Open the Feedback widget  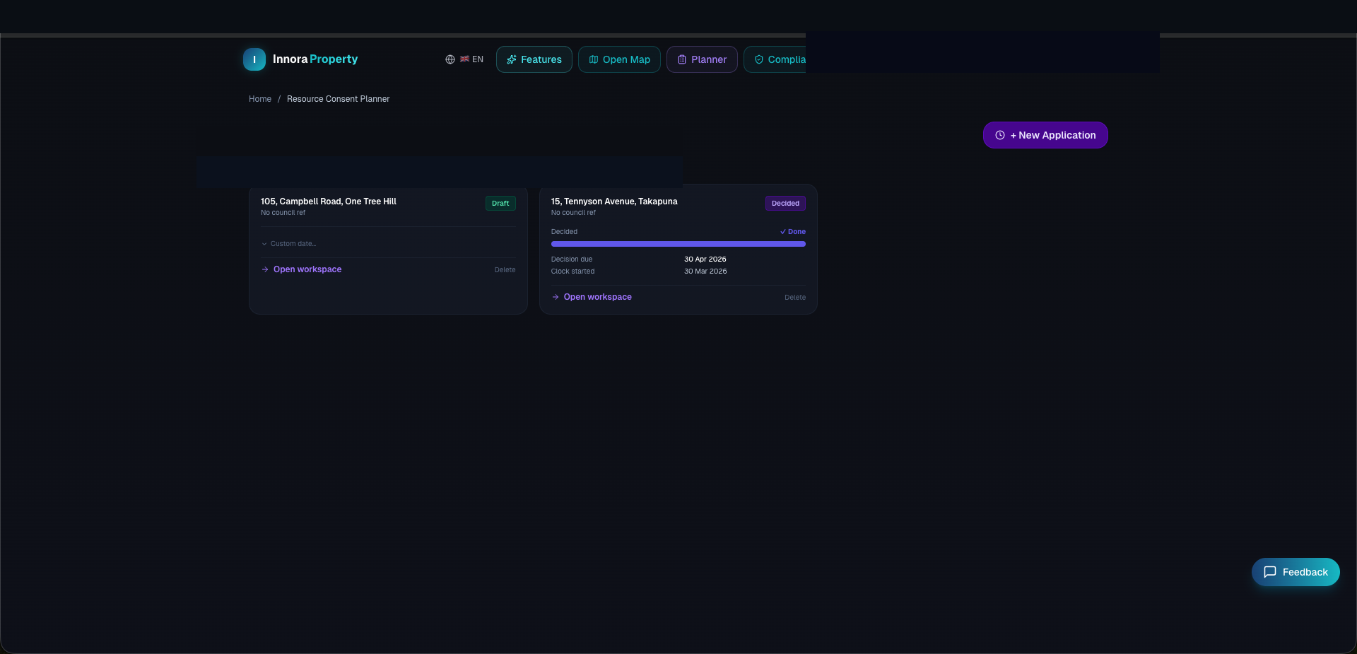(x=1296, y=572)
